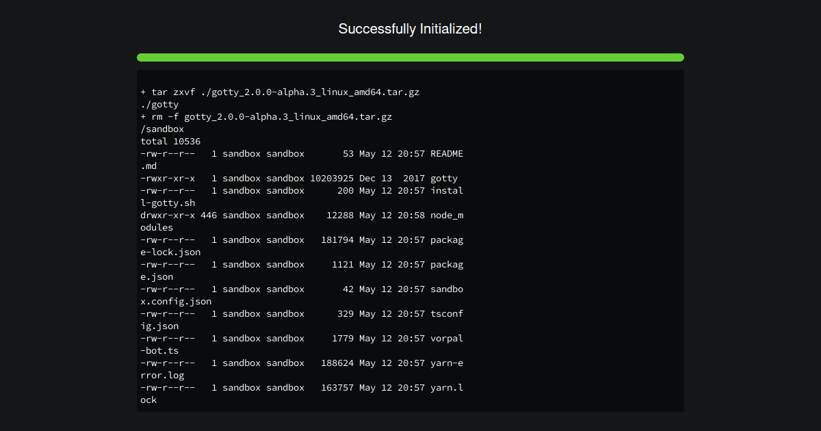
Task: Select the README file name in listing
Action: point(446,153)
